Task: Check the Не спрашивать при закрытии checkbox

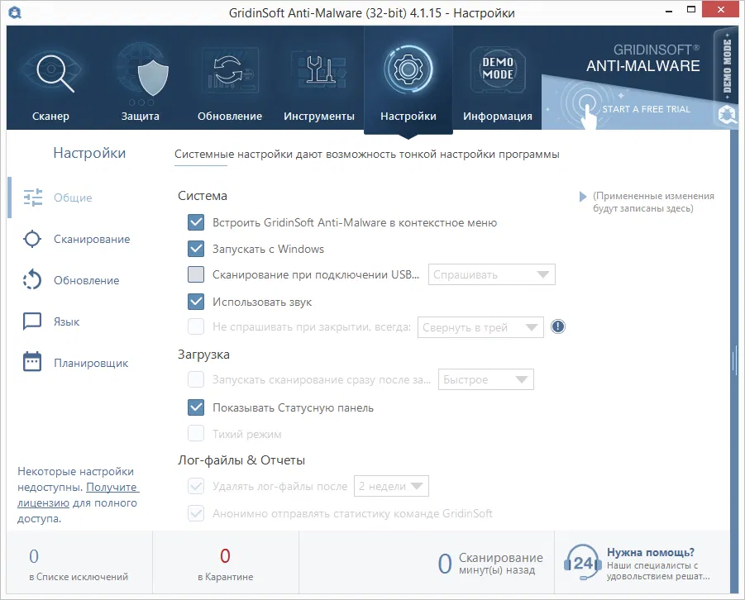Action: coord(196,326)
